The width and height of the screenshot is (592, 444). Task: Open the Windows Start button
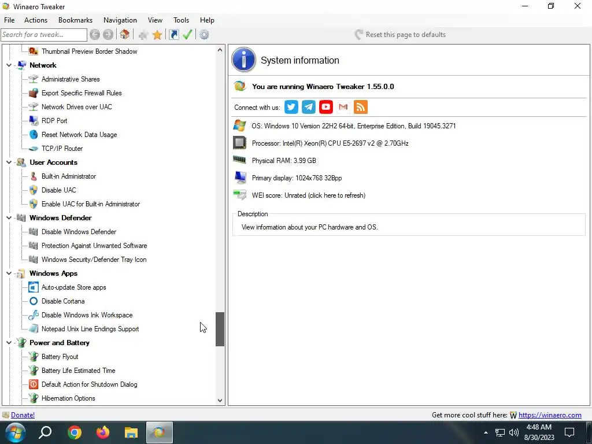click(15, 432)
